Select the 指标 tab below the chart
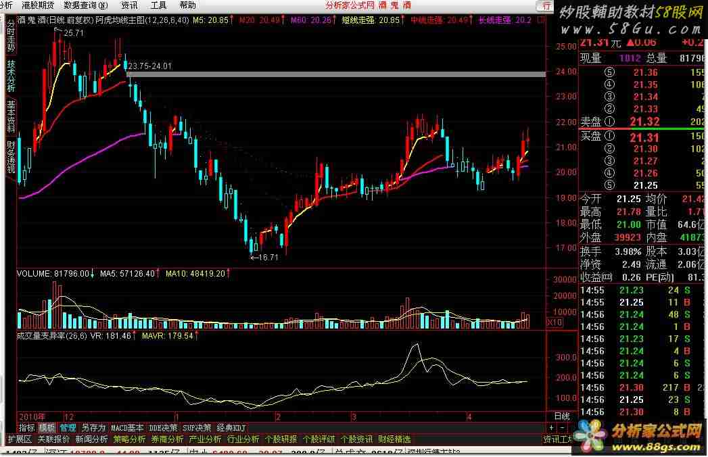The width and height of the screenshot is (708, 457). click(x=26, y=428)
